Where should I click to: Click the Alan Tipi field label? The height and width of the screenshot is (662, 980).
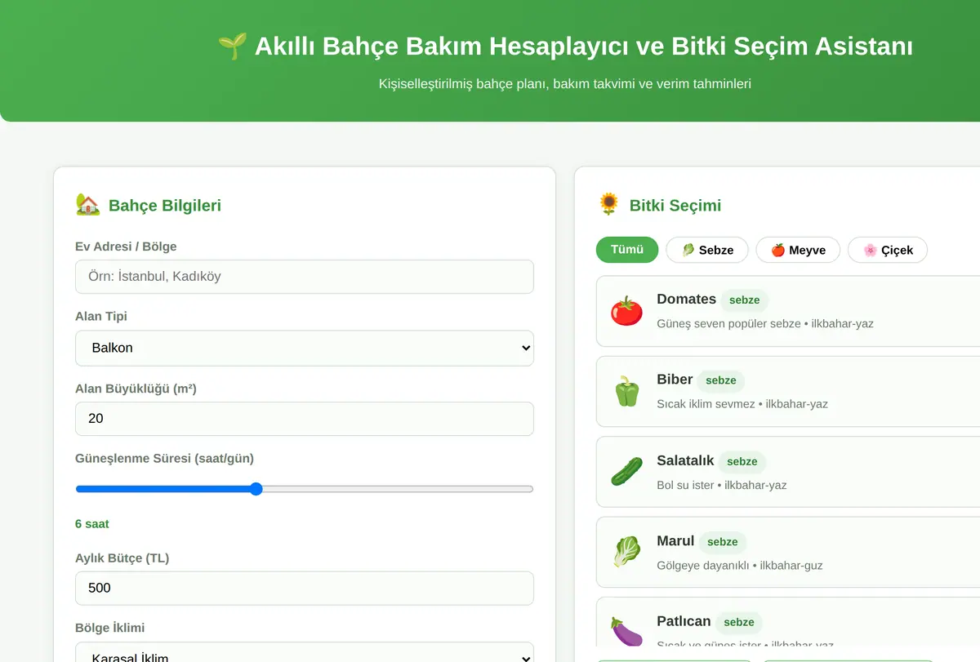[101, 316]
